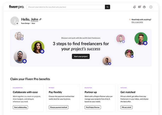Select the woman in maroon hat photo
Image resolution: width=162 pixels, height=115 pixels.
pos(129,53)
